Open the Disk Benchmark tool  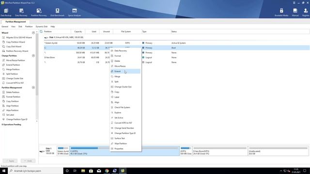point(57,13)
